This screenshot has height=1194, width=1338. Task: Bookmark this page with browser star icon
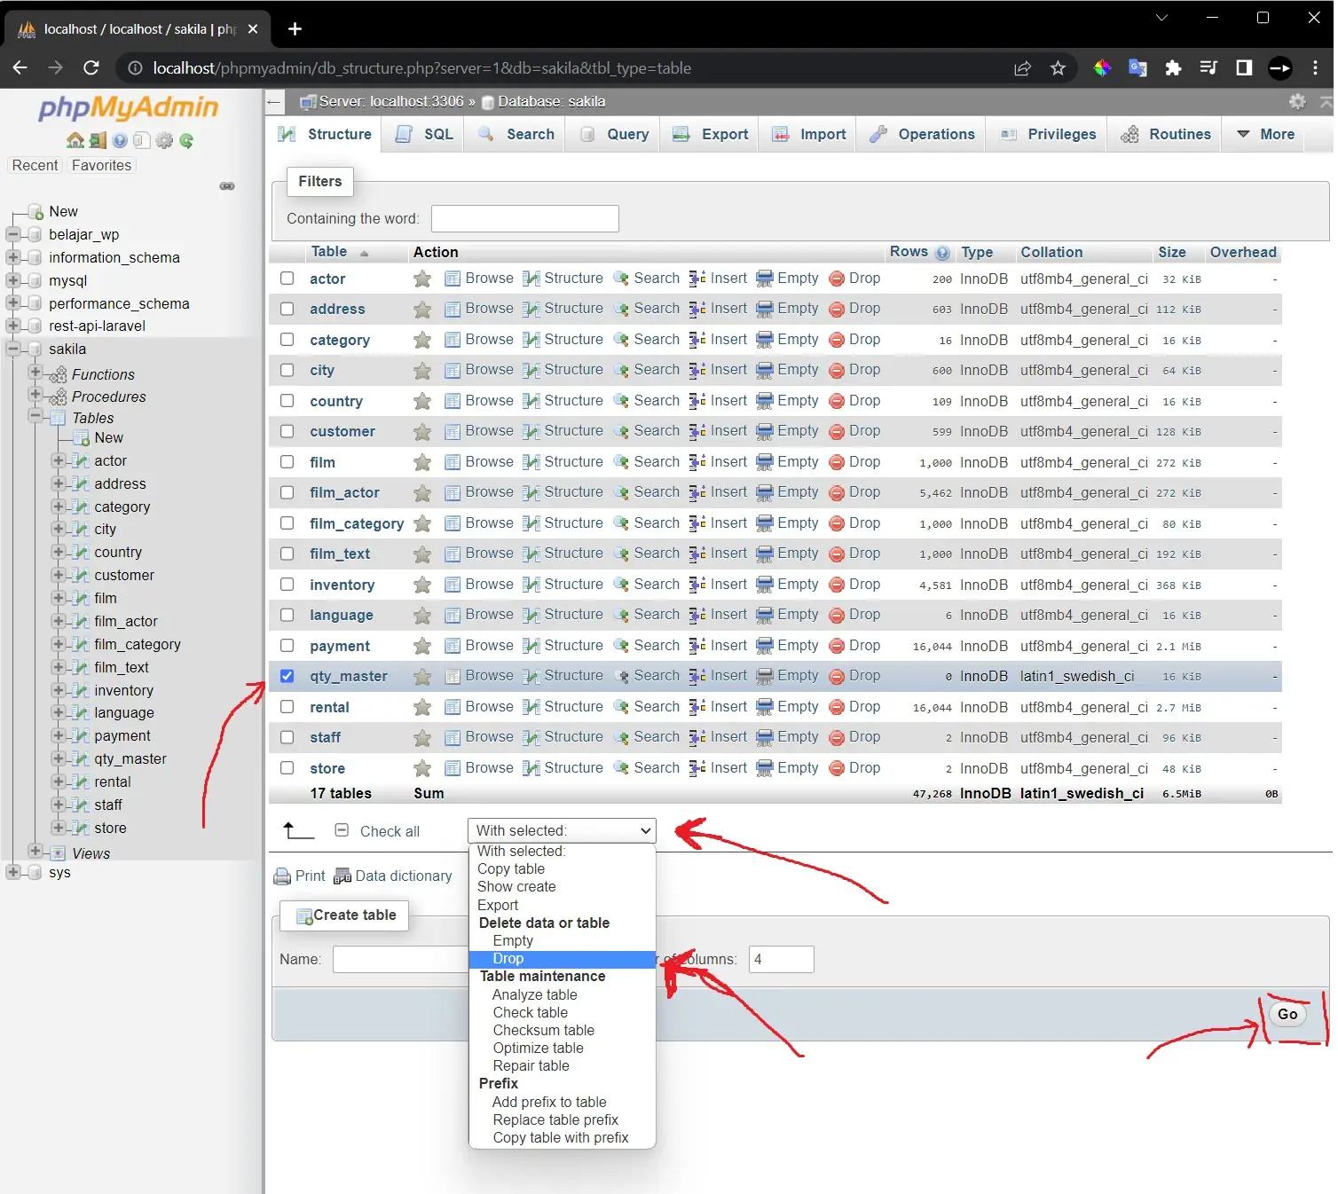tap(1058, 68)
